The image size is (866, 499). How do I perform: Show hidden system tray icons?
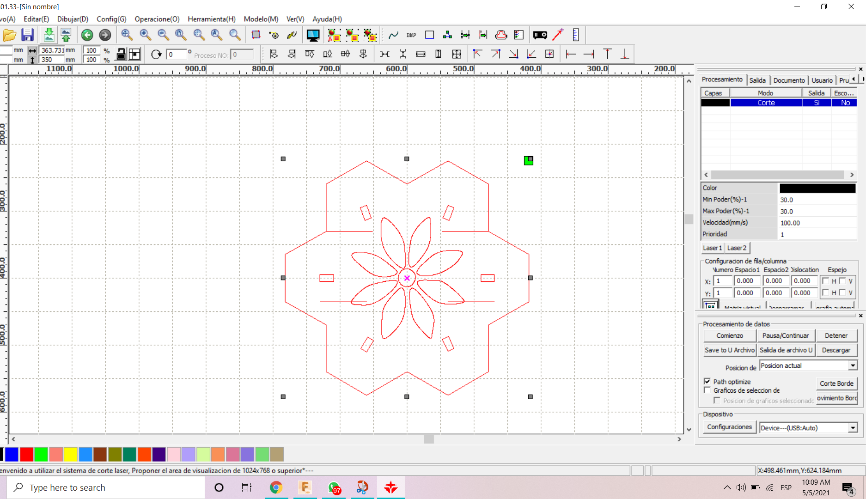coord(727,487)
